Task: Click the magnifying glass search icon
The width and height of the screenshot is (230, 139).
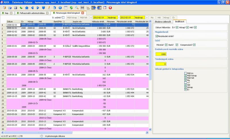Action: click(77, 8)
